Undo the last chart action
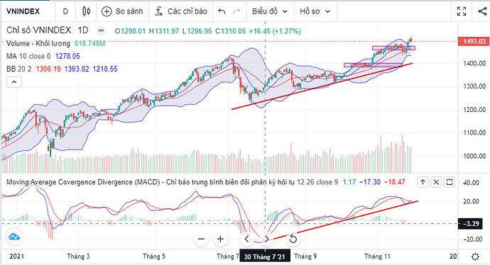Viewport: 490px width, 265px height. [x=222, y=11]
